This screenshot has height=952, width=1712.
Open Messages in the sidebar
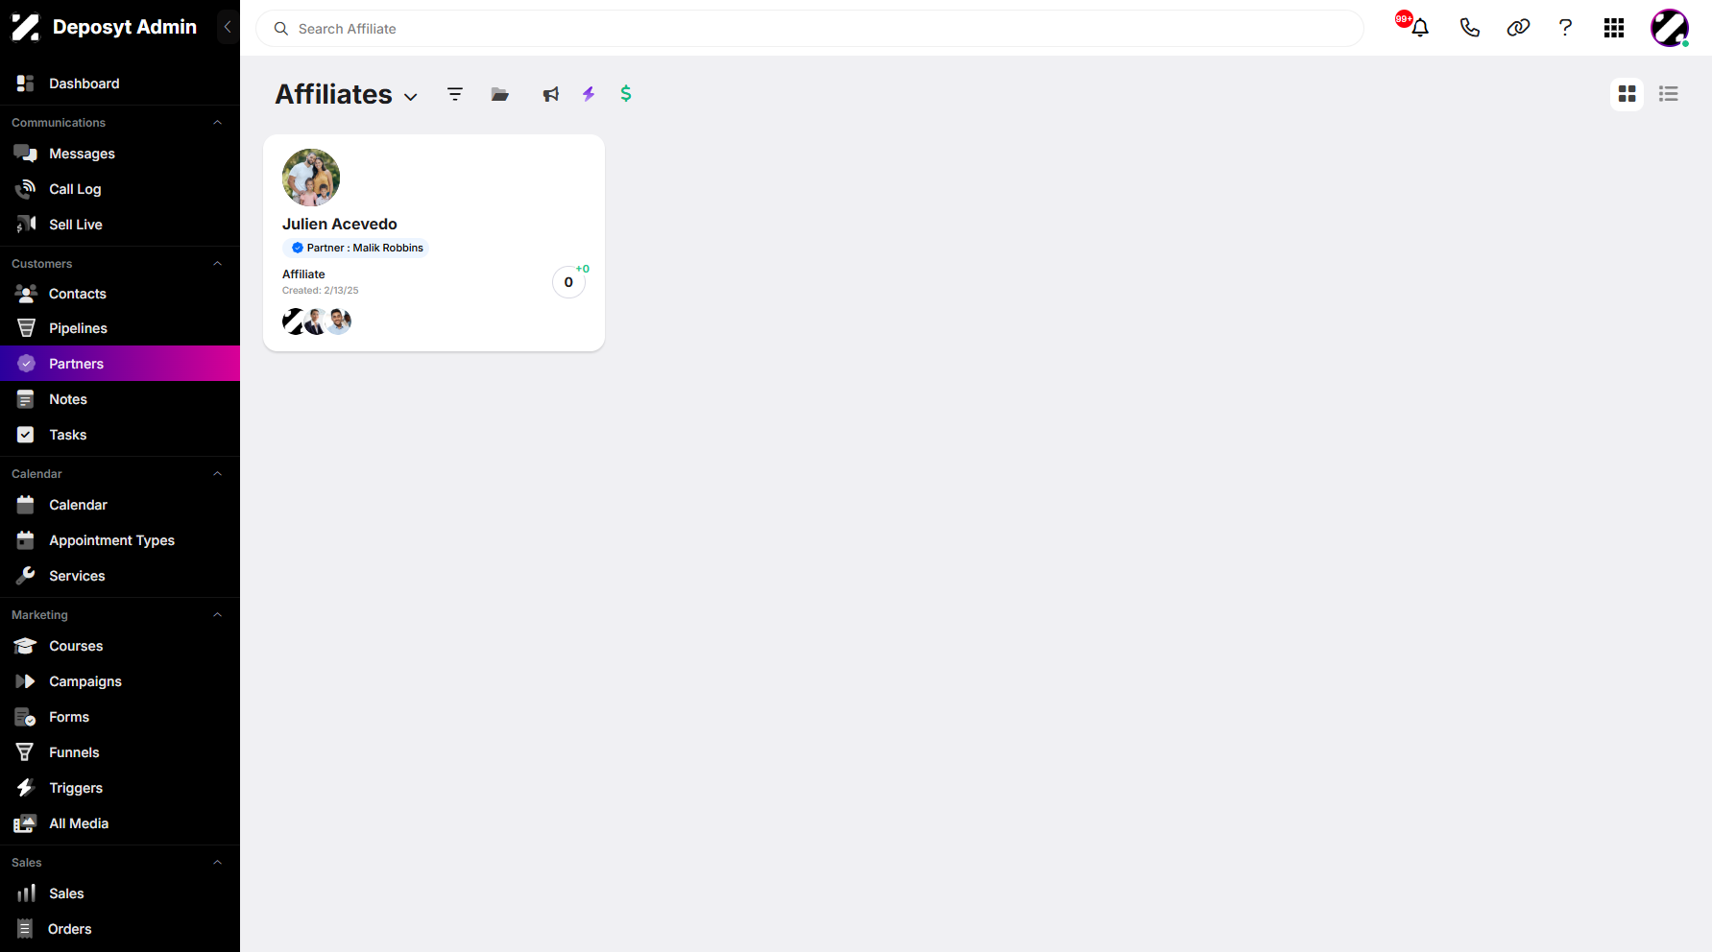click(120, 154)
